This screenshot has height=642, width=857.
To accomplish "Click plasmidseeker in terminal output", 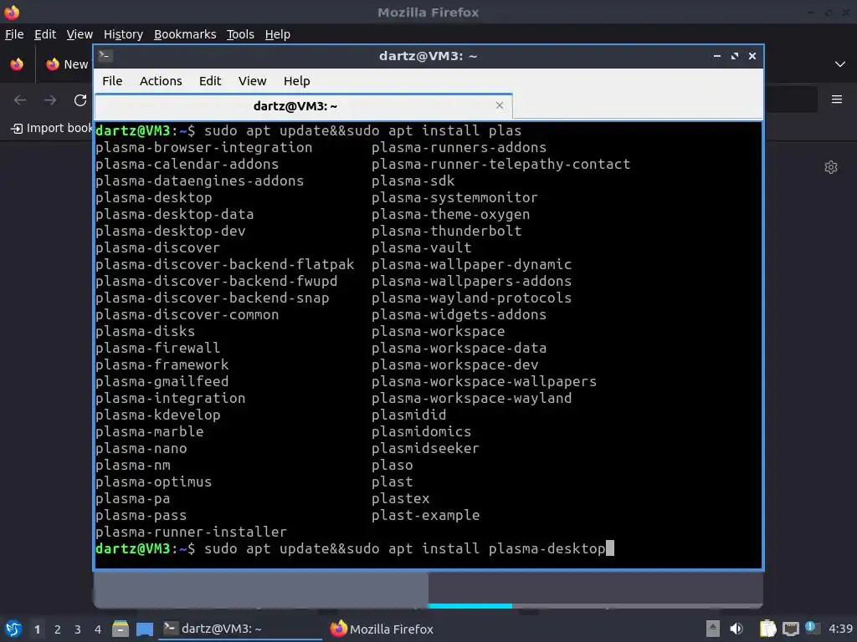I will (x=425, y=448).
